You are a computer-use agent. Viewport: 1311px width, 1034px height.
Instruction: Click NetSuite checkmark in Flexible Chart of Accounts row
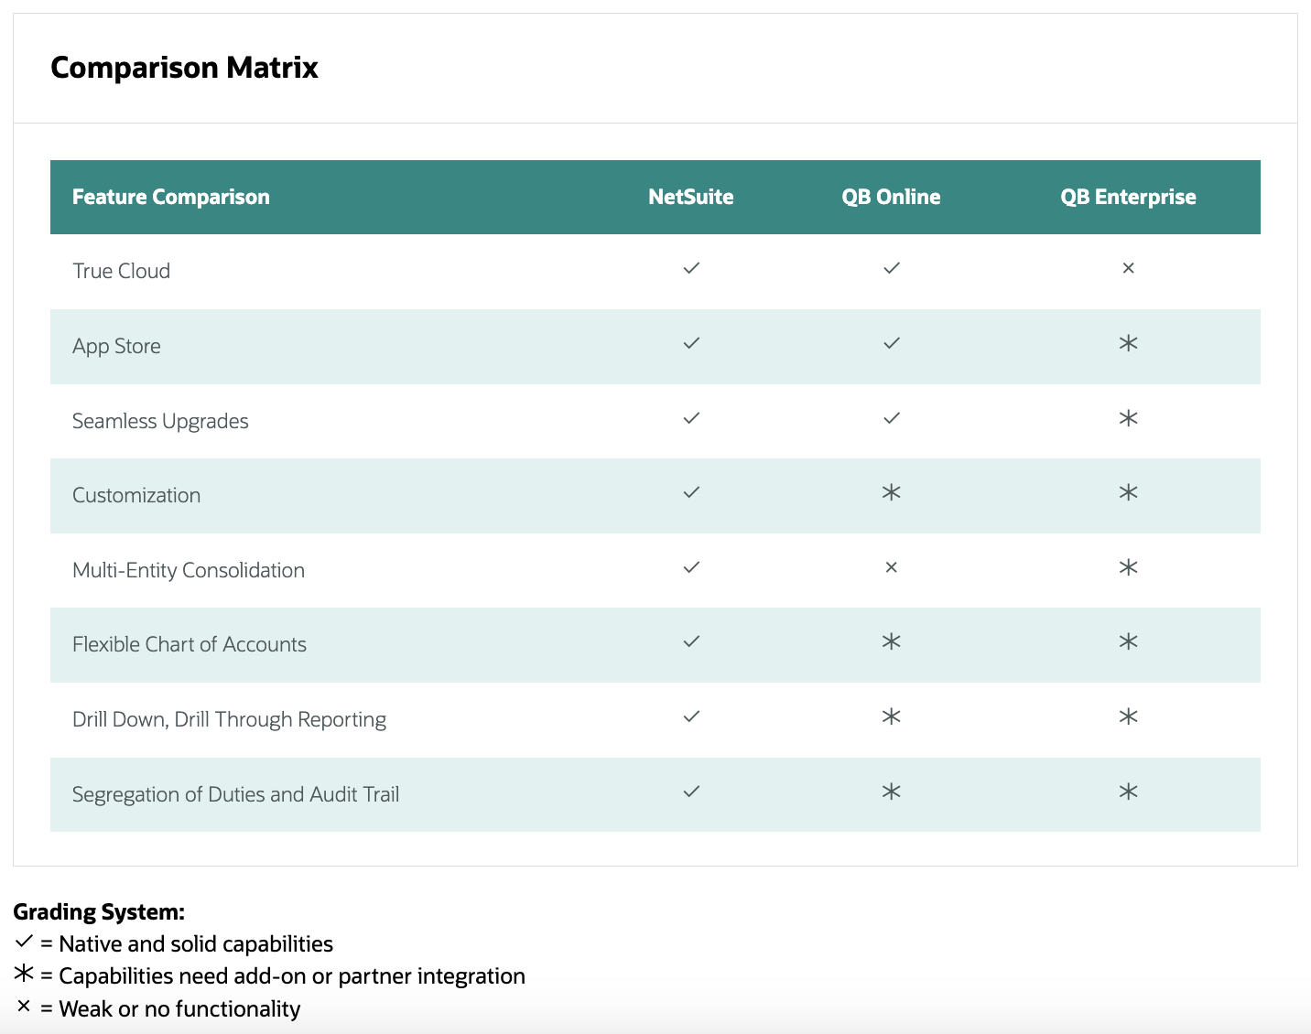pos(691,641)
